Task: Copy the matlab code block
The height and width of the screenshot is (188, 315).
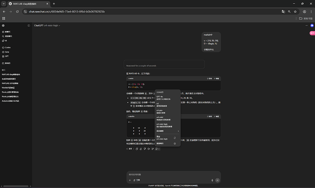Action: pyautogui.click(x=210, y=78)
